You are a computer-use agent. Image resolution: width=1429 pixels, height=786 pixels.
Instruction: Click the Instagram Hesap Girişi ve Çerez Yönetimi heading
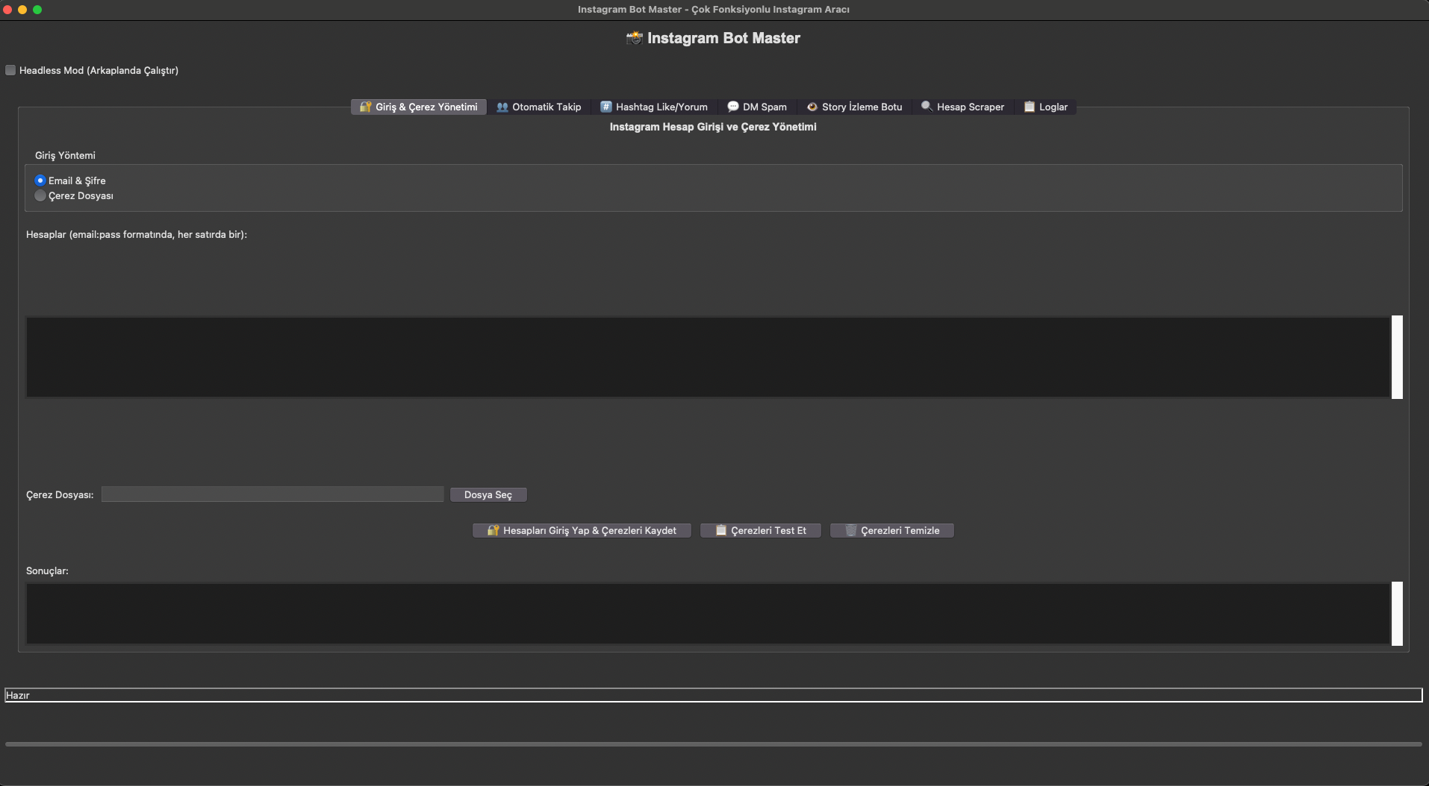click(x=713, y=127)
